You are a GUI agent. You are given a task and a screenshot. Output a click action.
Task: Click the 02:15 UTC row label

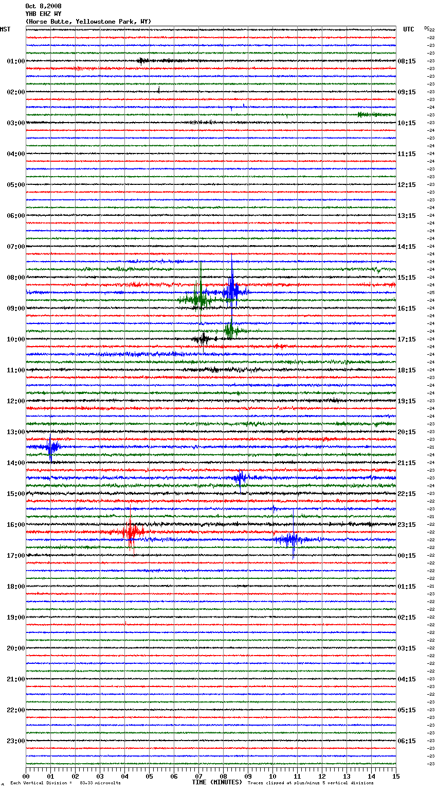(x=407, y=617)
